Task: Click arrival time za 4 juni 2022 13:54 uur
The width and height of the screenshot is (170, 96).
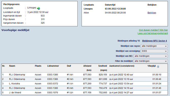Action: coord(121,84)
